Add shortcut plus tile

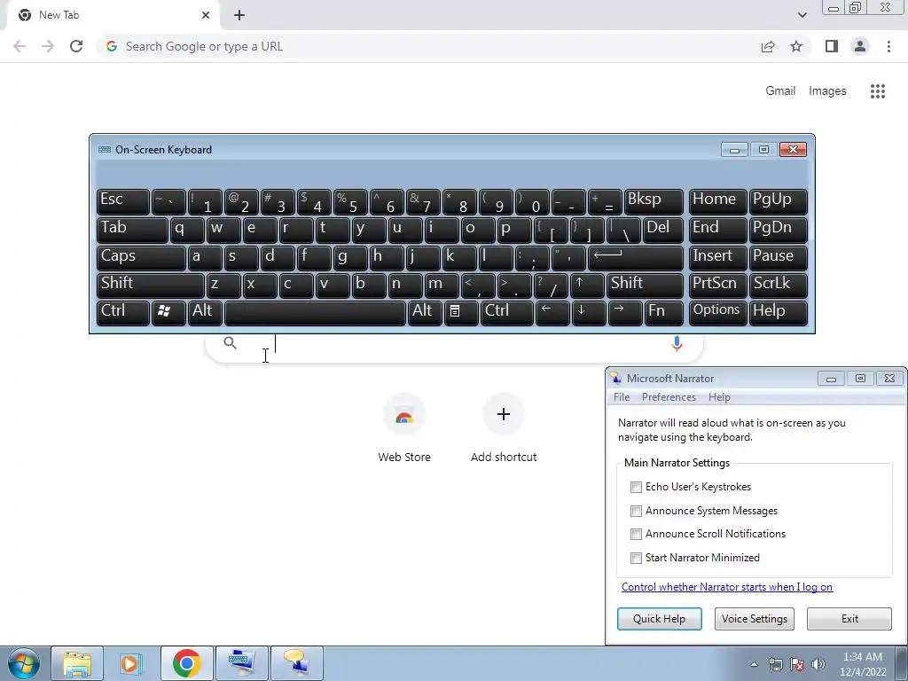pos(504,428)
